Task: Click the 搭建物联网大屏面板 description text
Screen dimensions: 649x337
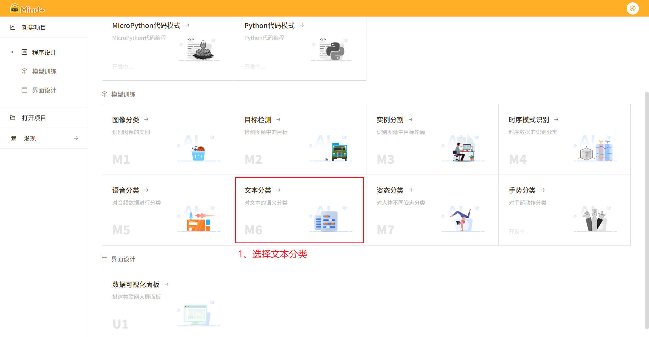Action: [137, 297]
